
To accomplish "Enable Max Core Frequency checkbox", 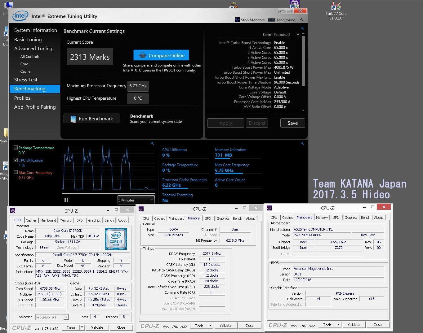I will (16, 172).
